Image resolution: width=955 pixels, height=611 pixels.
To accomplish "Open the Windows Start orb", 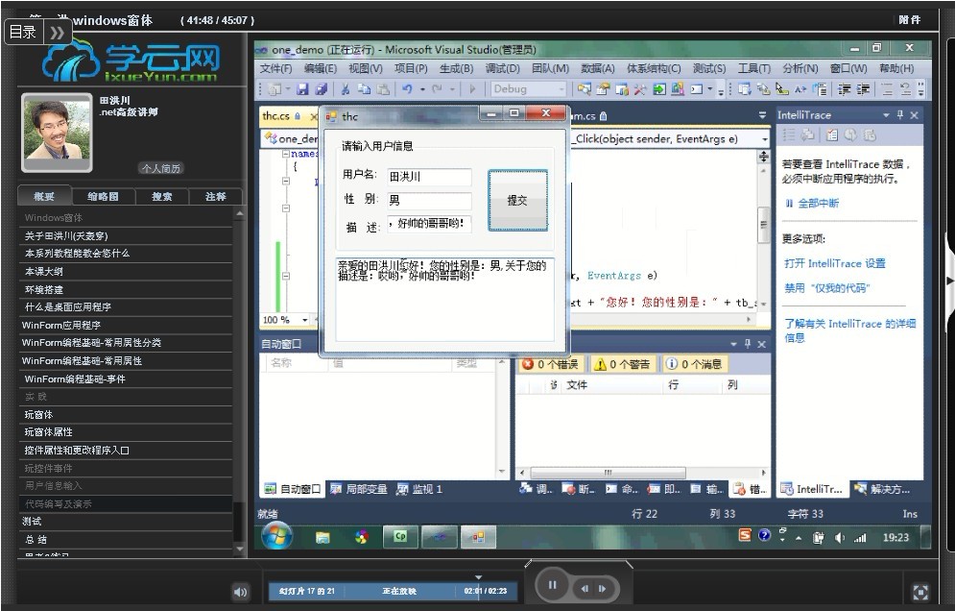I will (x=277, y=537).
